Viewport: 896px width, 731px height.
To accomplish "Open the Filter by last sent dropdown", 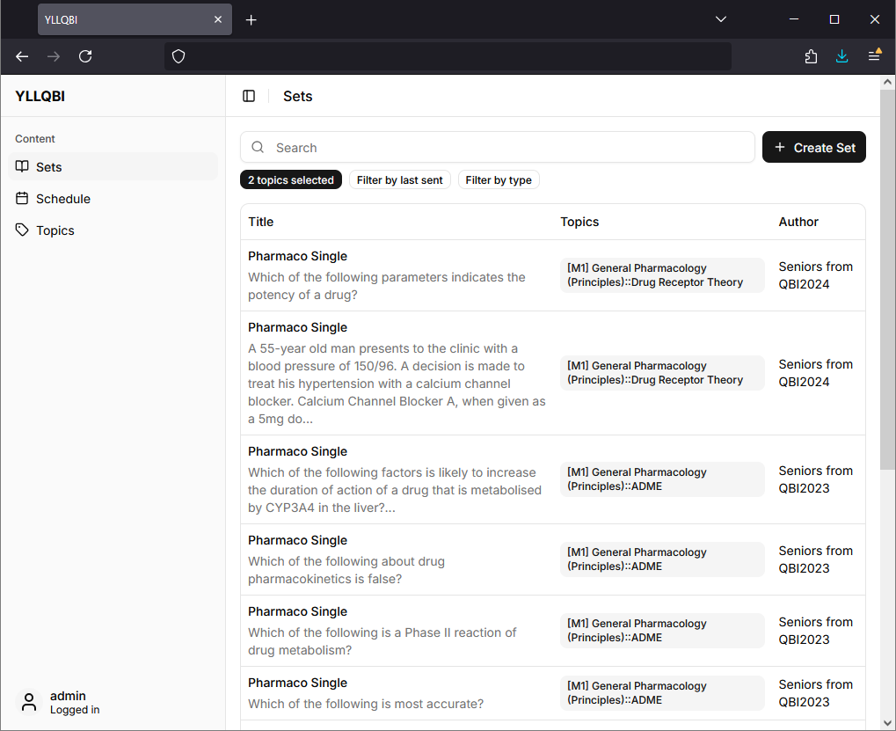I will 399,179.
